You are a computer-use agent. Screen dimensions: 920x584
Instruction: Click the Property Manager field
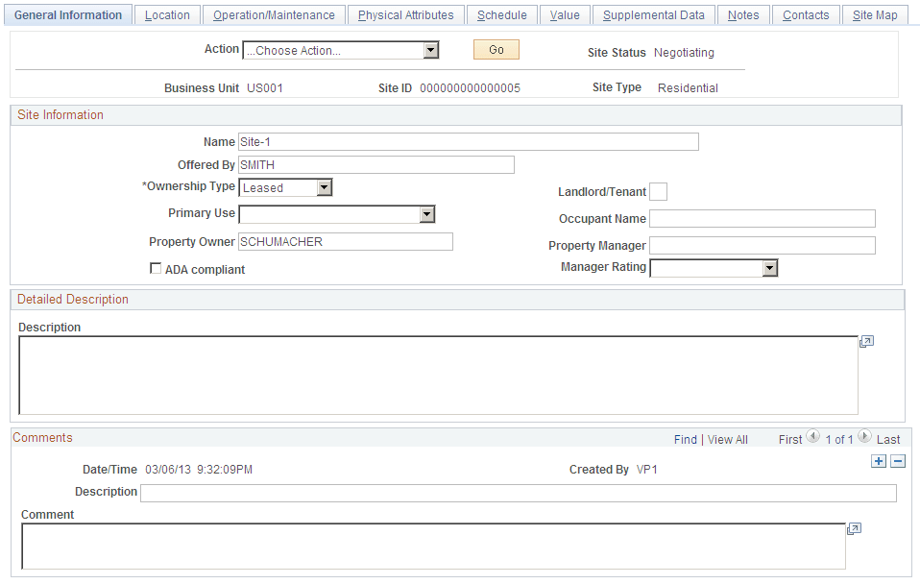763,246
